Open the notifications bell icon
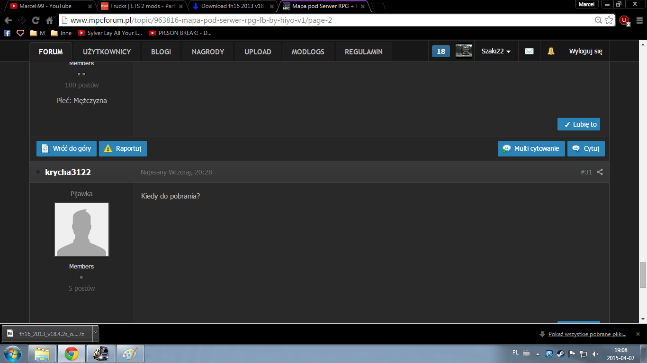647x363 pixels. tap(551, 52)
